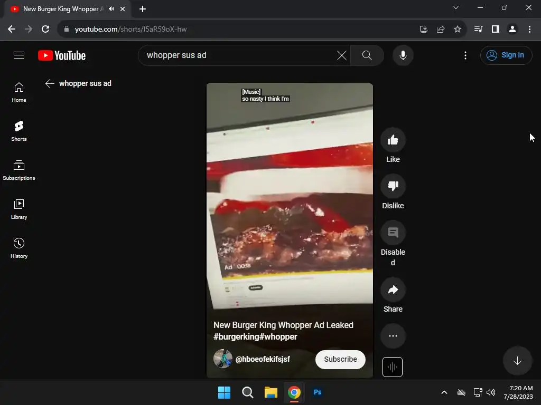The width and height of the screenshot is (541, 405).
Task: Go back in the browser
Action: (x=12, y=30)
